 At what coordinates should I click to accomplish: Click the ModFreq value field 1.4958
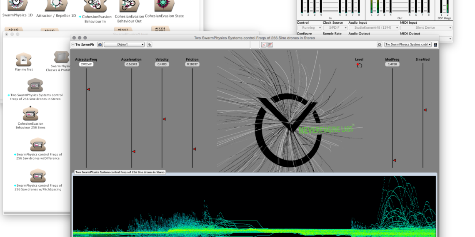click(x=392, y=64)
